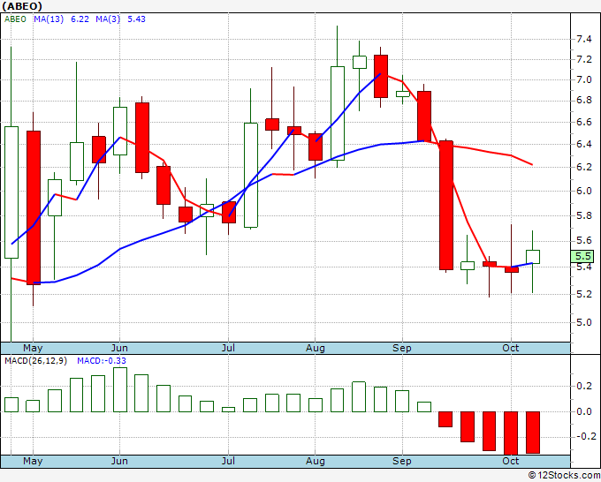601x482 pixels.
Task: Click May on the price chart time axis
Action: pos(33,348)
